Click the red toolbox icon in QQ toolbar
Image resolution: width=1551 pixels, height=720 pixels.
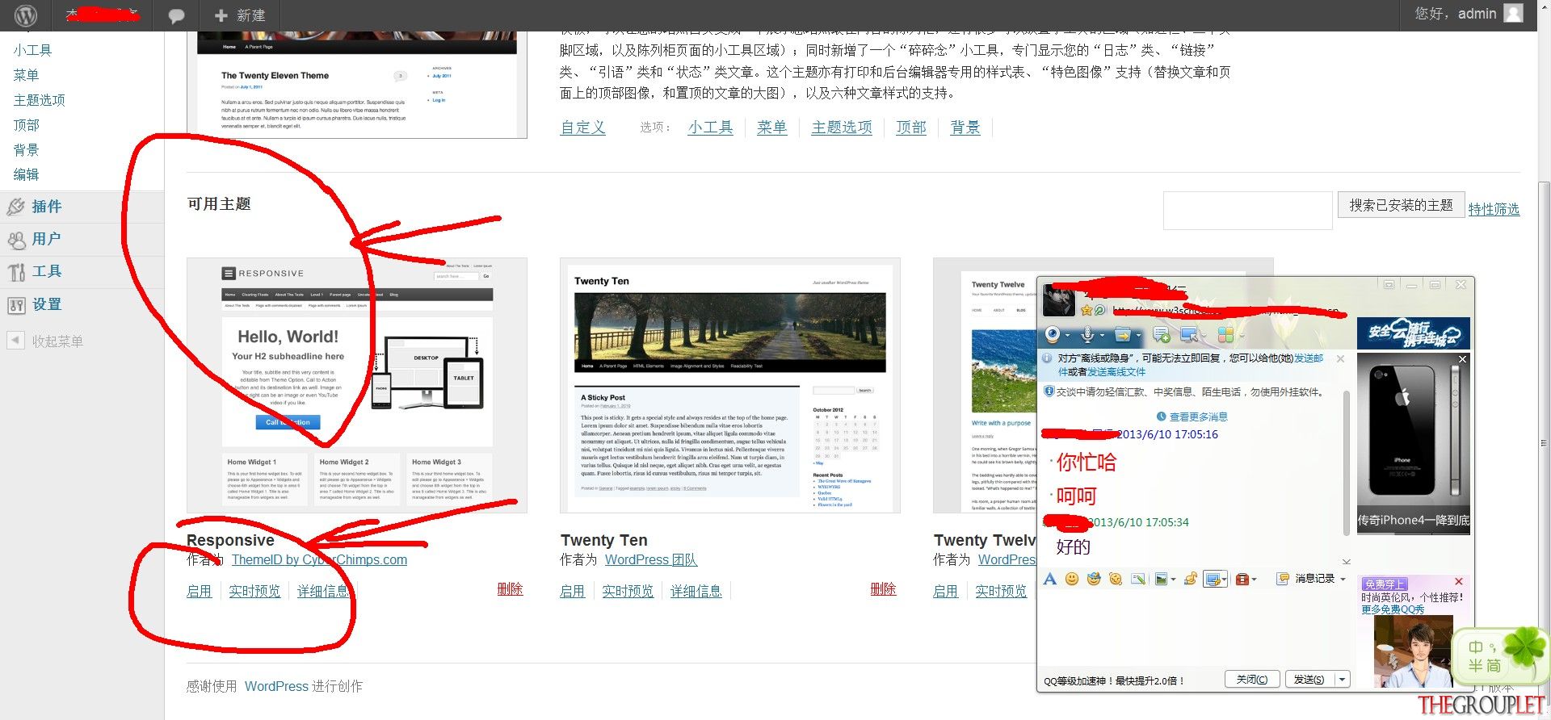[x=1242, y=579]
